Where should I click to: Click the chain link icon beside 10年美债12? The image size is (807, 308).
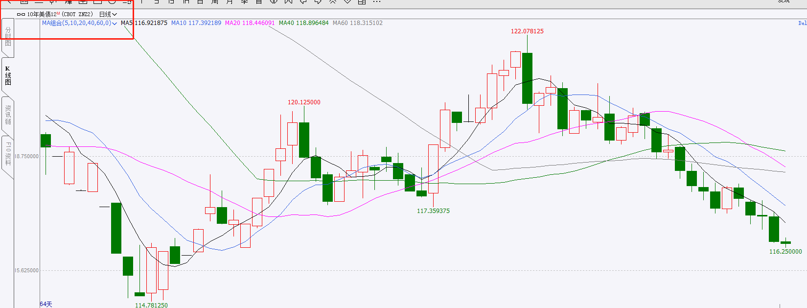coord(21,14)
